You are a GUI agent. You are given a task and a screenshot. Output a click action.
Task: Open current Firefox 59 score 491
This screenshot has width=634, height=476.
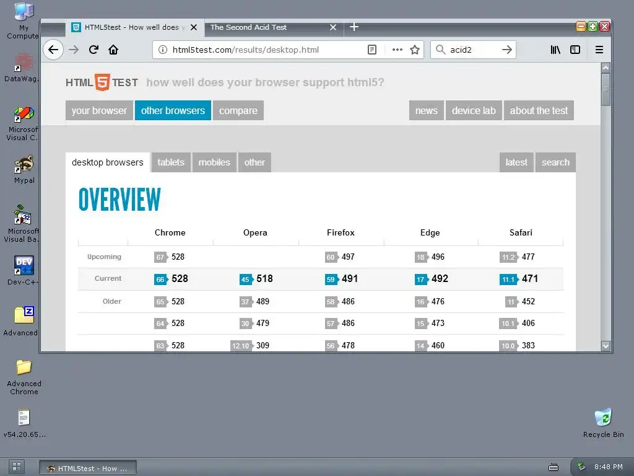(x=342, y=278)
